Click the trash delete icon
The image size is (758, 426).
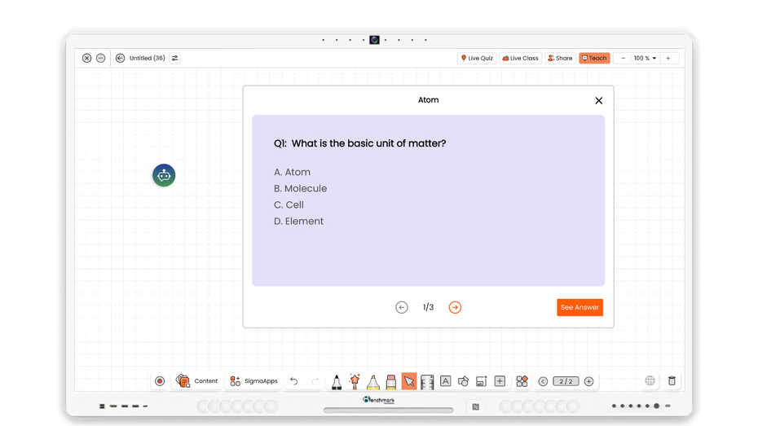[672, 380]
